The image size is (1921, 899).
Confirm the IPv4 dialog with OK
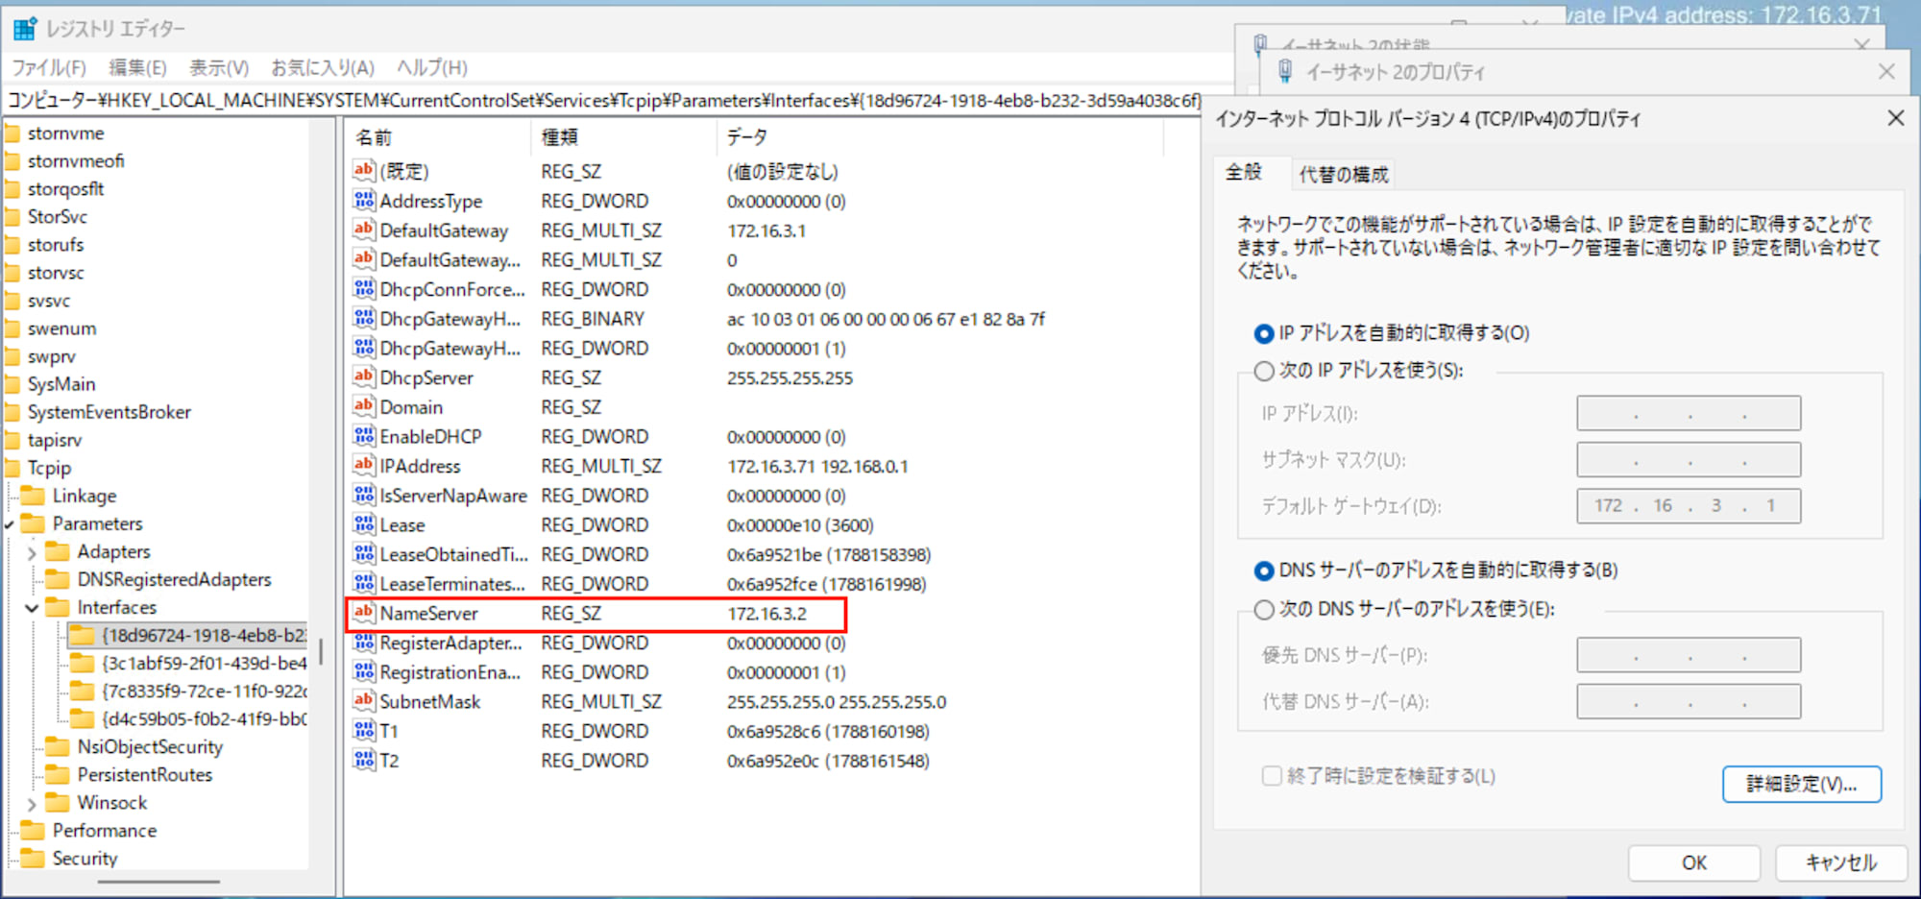coord(1694,863)
